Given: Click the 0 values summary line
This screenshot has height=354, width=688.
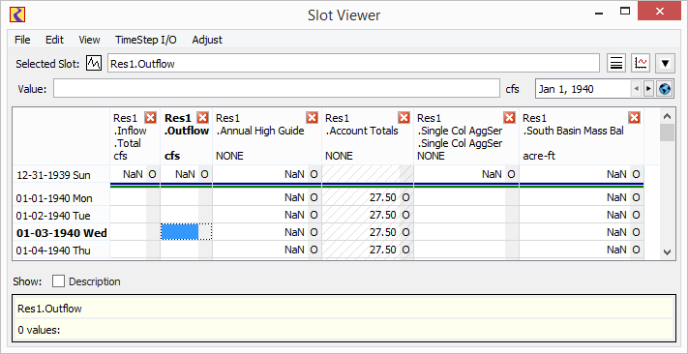Looking at the screenshot, I should (x=39, y=330).
